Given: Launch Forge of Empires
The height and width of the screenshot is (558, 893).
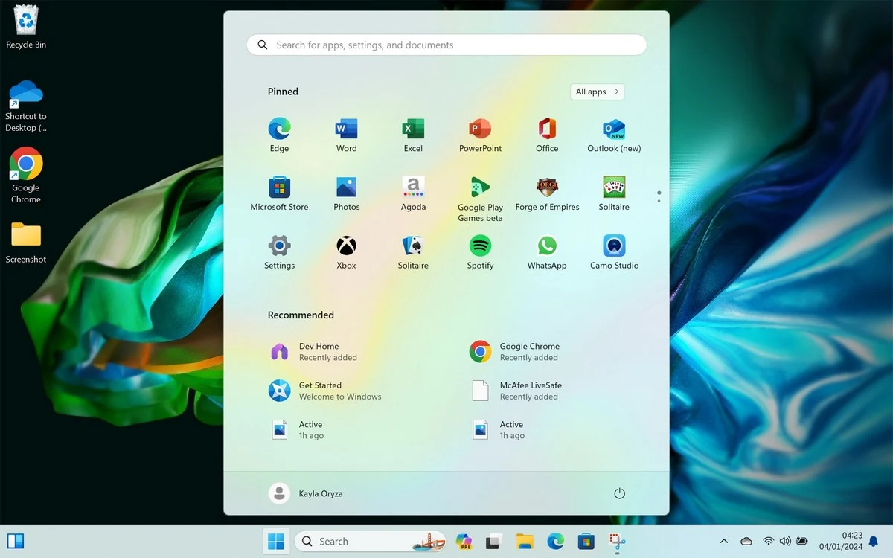Looking at the screenshot, I should click(x=547, y=193).
